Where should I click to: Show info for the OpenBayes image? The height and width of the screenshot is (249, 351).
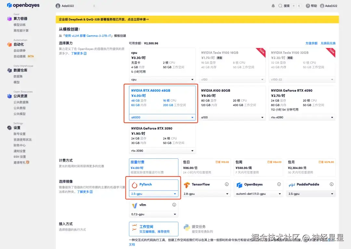(x=279, y=184)
